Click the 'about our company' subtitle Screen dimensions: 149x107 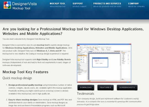tap(136, 6)
